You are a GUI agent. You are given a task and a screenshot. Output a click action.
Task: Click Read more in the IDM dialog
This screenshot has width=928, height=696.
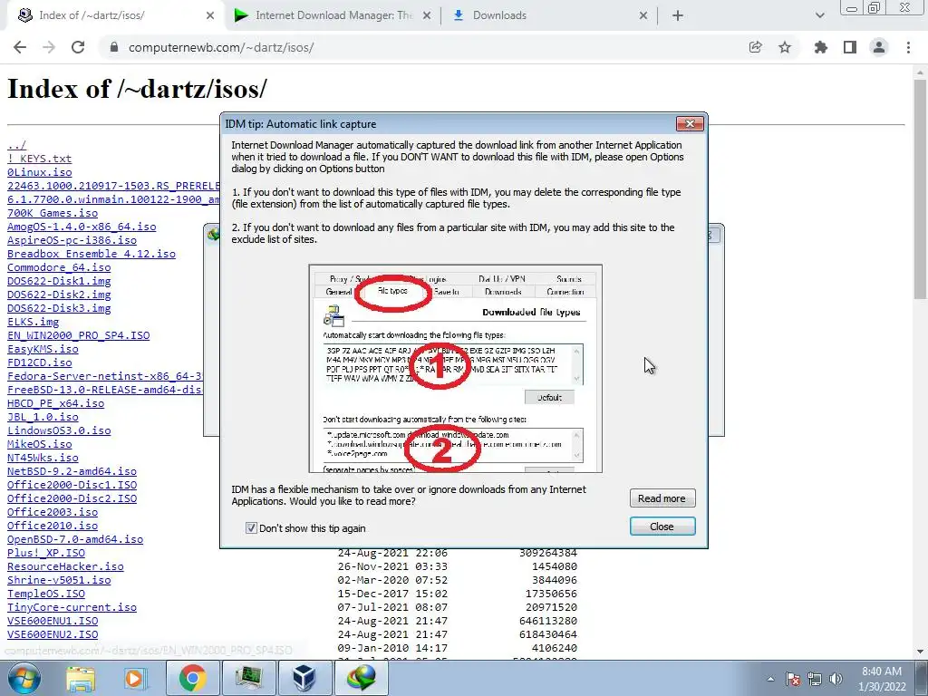point(662,498)
